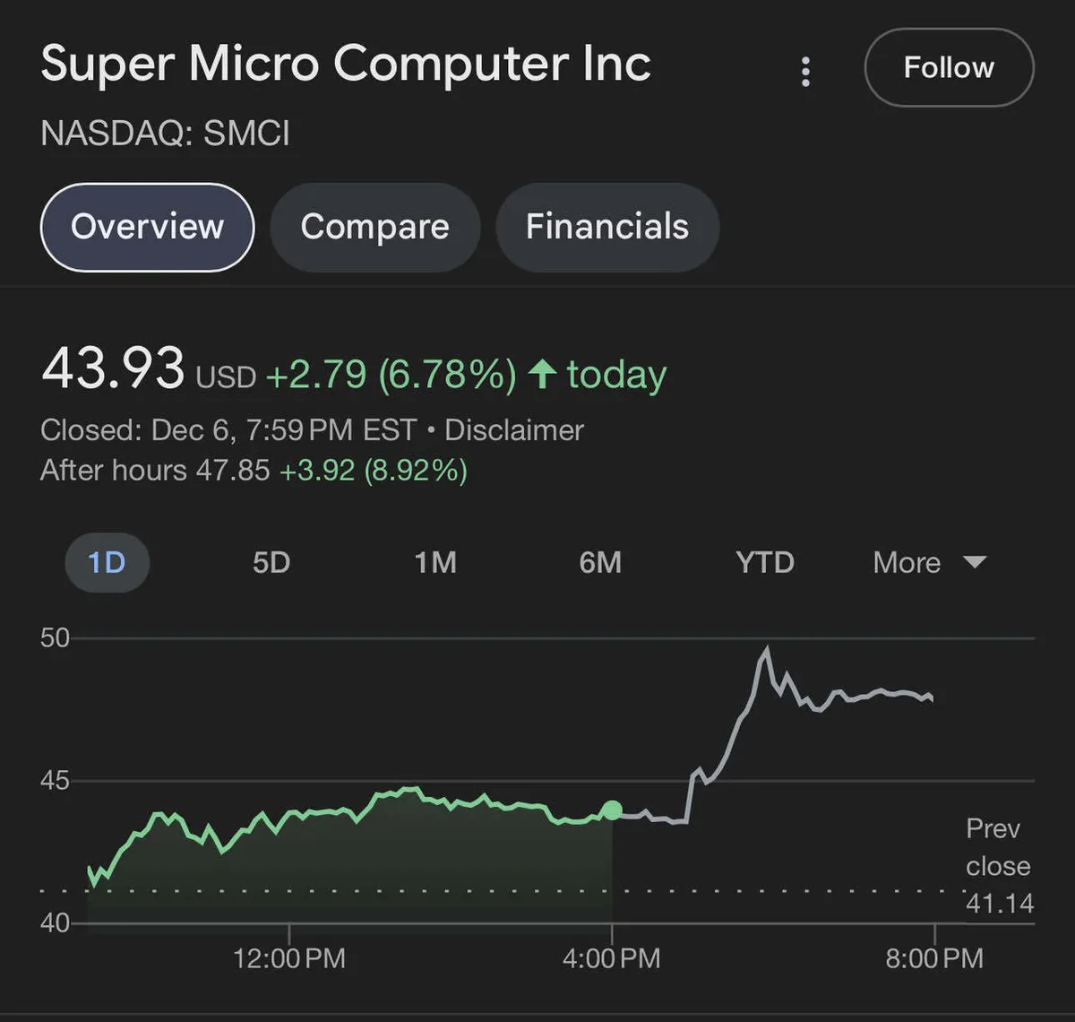Switch chart to 6M range
The width and height of the screenshot is (1075, 1022).
tap(600, 563)
